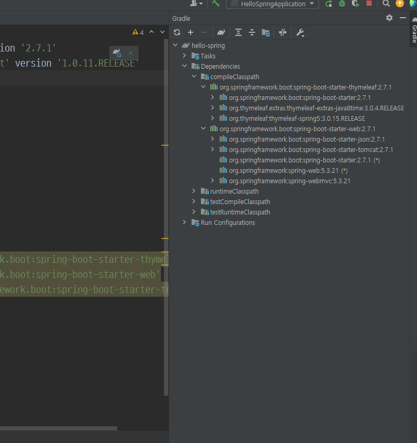417x443 pixels.
Task: Go to next highlighted problem
Action: (x=162, y=32)
